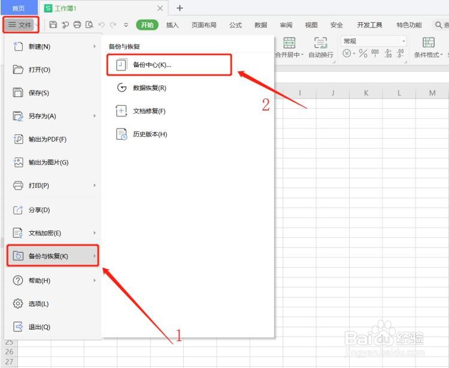The width and height of the screenshot is (449, 368).
Task: Click the currency format icon
Action: (x=347, y=53)
